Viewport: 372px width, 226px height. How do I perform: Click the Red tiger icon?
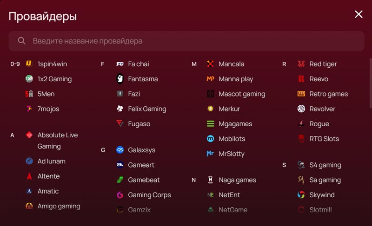(x=301, y=64)
